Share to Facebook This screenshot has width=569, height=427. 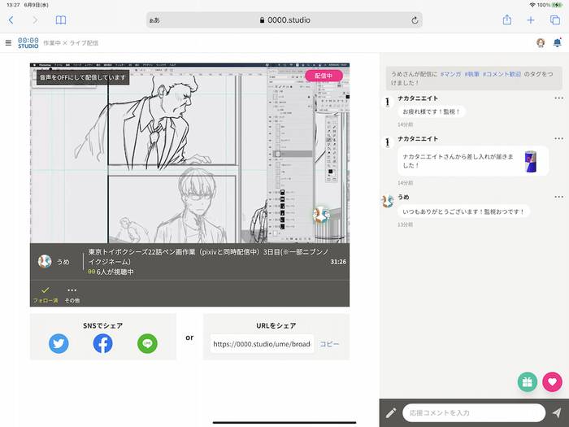coord(102,343)
